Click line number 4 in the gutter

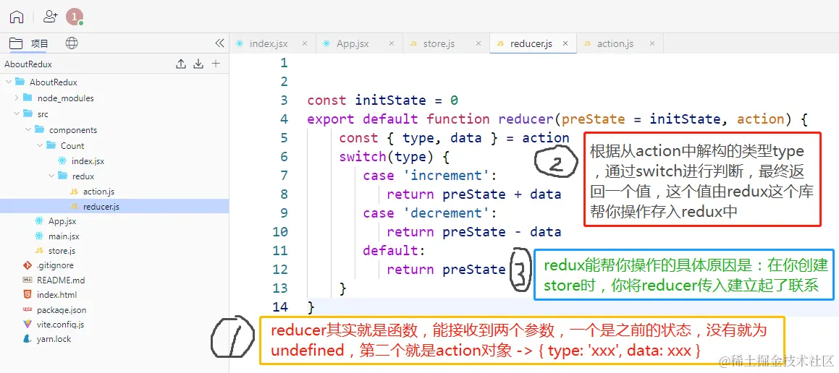[284, 119]
